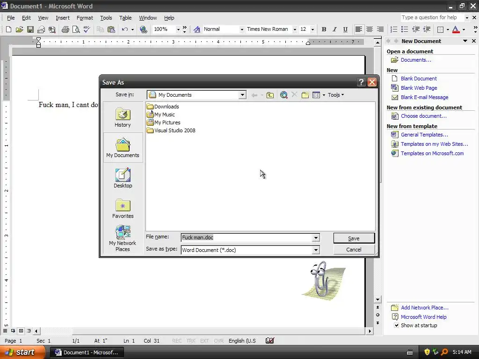479x359 pixels.
Task: Open the Views dropdown arrow in Save As
Action: [x=324, y=95]
